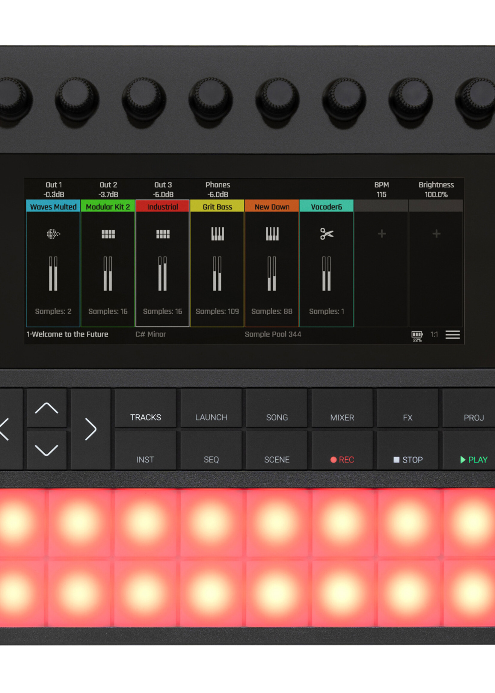This screenshot has width=495, height=693.
Task: Select the Modular Kit 2 track header
Action: pyautogui.click(x=108, y=206)
